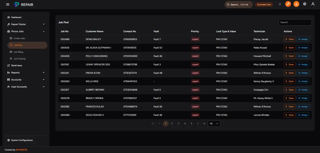Go to page 3 in pagination
Screen dimensions: 320x153
coord(178,123)
